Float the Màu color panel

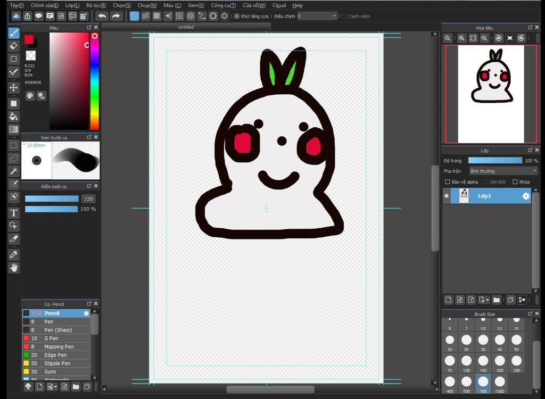point(89,27)
